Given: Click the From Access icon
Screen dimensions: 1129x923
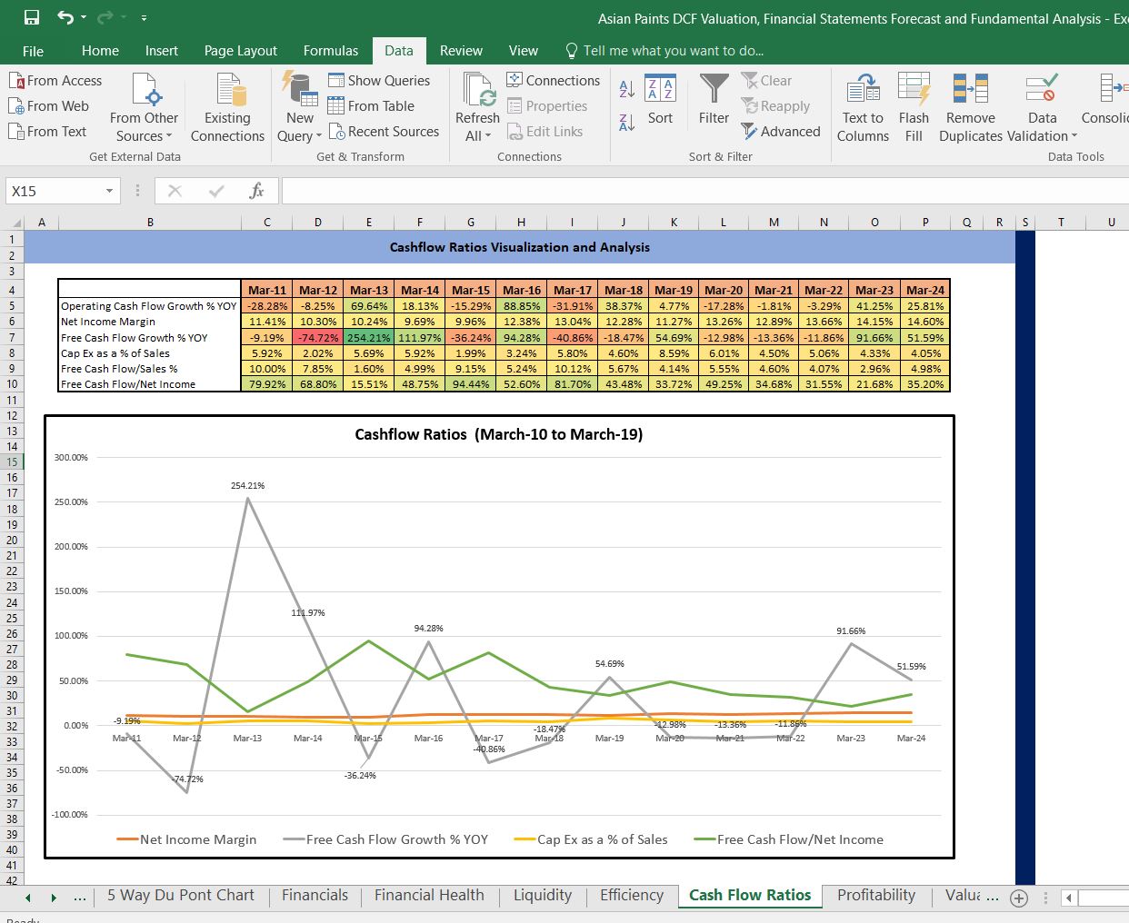Looking at the screenshot, I should coord(16,81).
